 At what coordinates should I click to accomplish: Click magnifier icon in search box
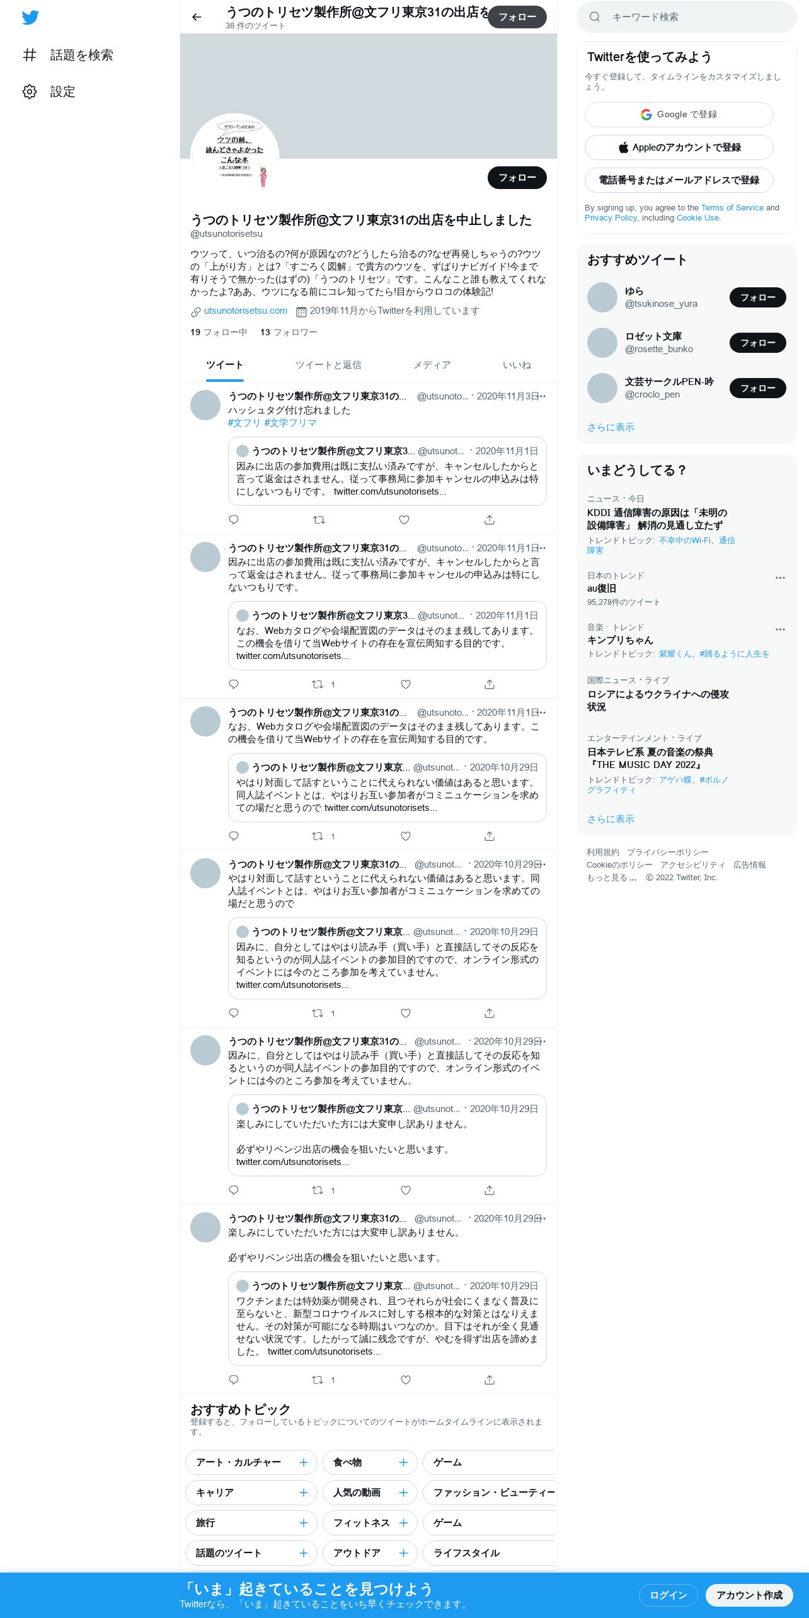(x=595, y=17)
